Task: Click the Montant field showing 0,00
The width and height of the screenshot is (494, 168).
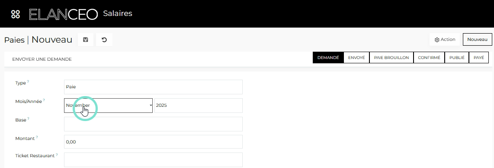Action: 153,142
